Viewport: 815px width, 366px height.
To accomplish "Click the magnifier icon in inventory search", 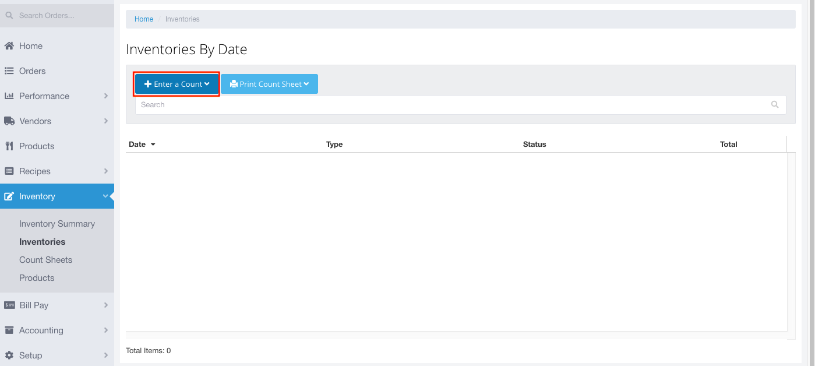I will pyautogui.click(x=774, y=105).
